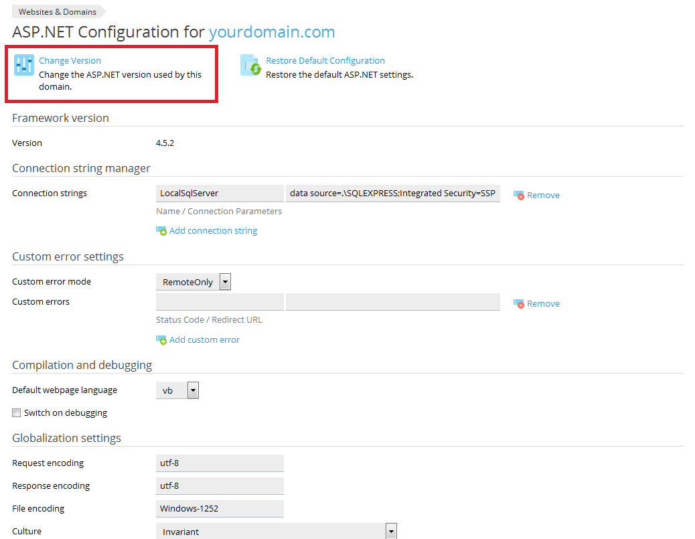Click the Custom error settings heading
Screen dimensions: 695x539
click(x=68, y=256)
